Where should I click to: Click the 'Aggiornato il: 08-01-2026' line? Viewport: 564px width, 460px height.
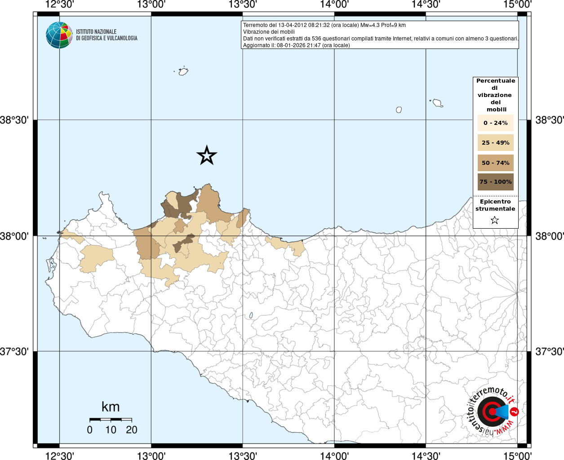[297, 45]
